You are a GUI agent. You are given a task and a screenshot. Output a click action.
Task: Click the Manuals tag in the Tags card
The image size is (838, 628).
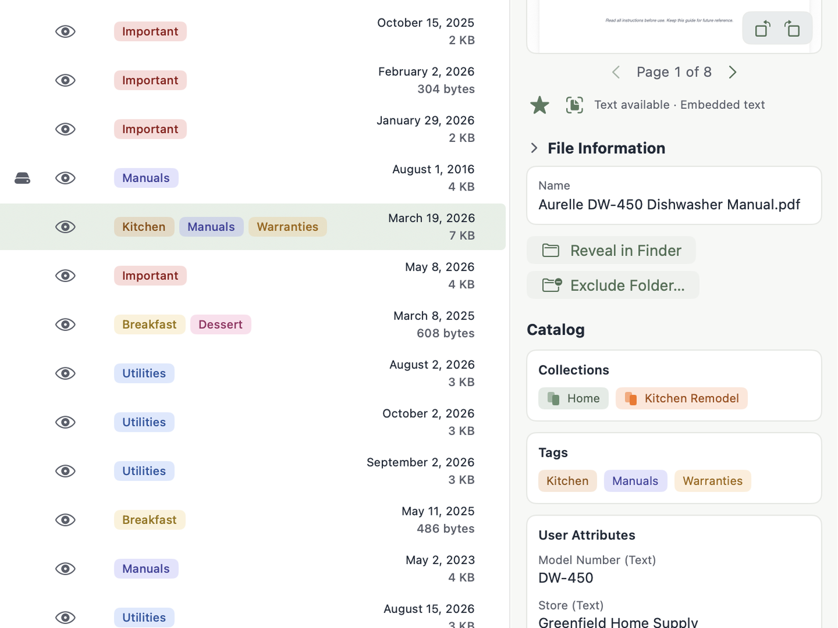coord(635,481)
